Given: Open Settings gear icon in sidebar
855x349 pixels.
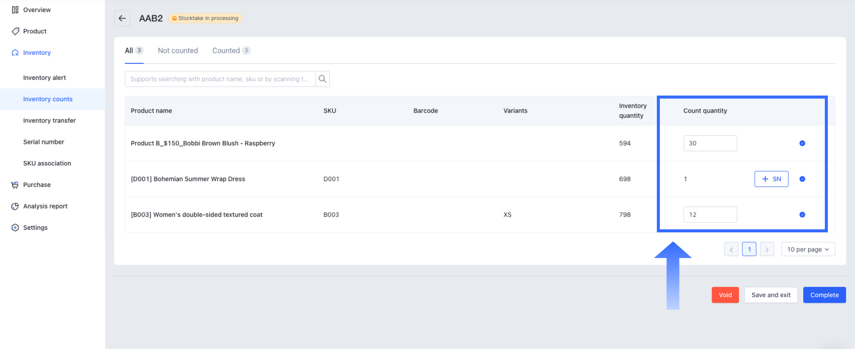Looking at the screenshot, I should point(15,228).
